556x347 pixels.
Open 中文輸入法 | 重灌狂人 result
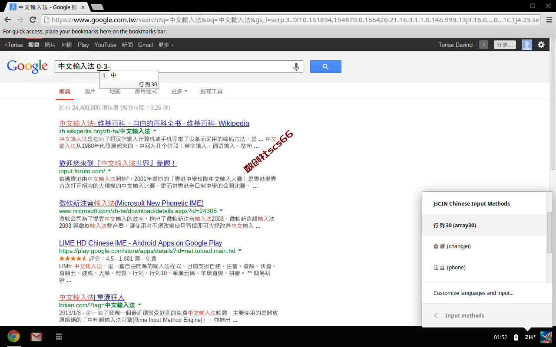click(92, 297)
